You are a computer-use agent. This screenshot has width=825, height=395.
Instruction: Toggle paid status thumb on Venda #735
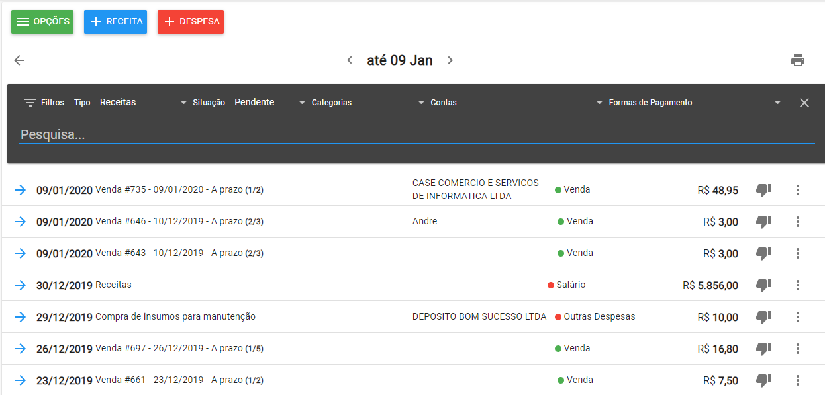(763, 190)
